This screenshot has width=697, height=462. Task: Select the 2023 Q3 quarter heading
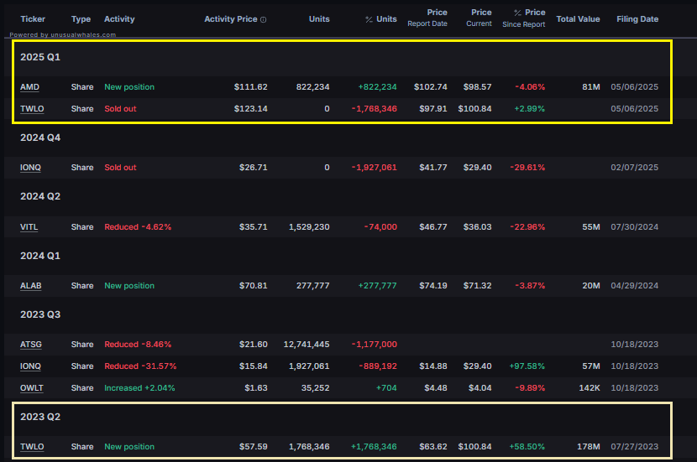pyautogui.click(x=40, y=314)
